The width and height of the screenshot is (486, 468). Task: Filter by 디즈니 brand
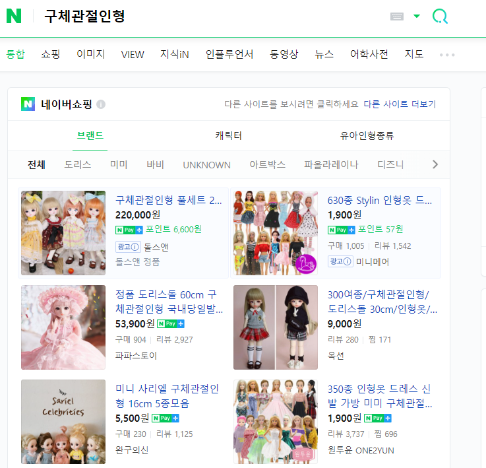tap(390, 165)
